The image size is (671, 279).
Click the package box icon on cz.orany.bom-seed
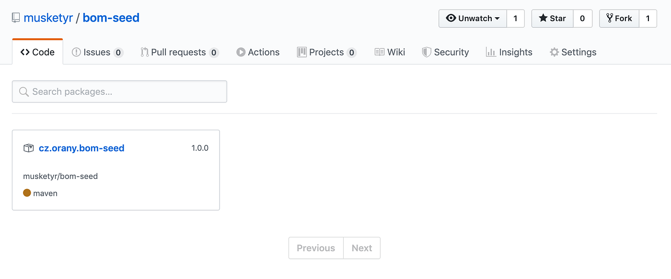coord(28,148)
